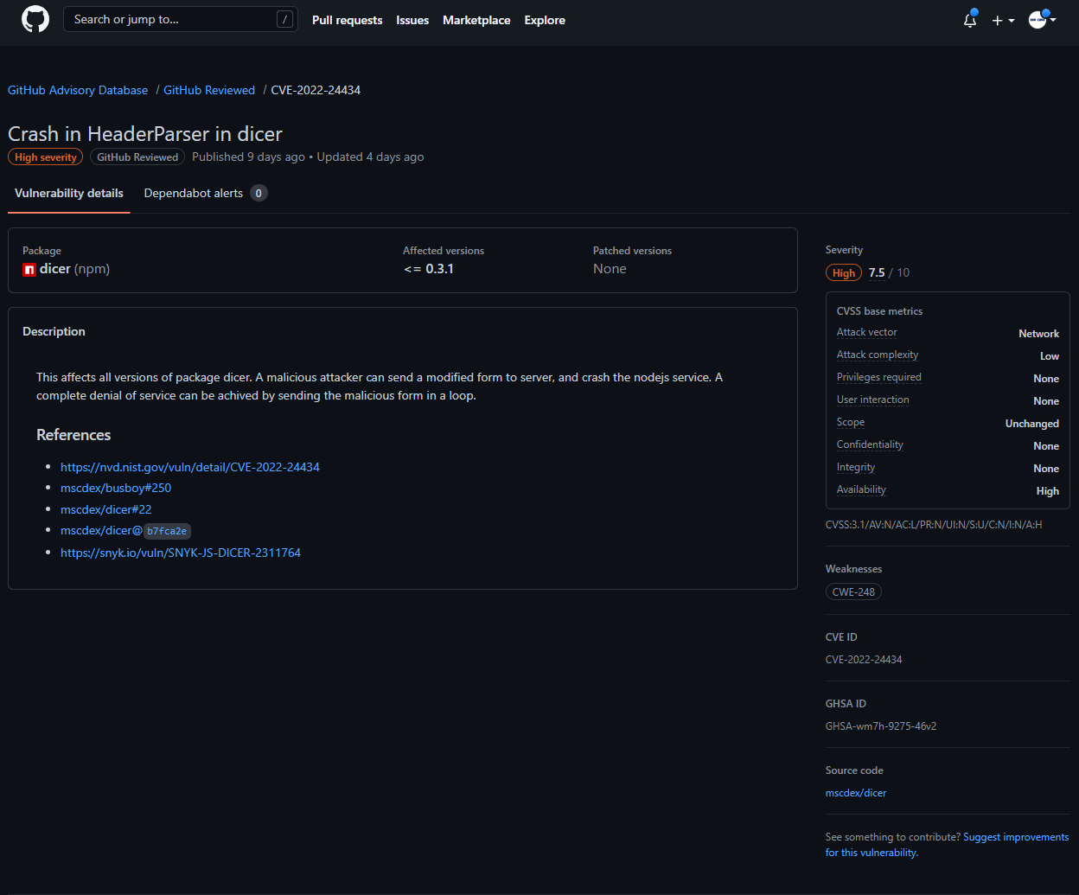Image resolution: width=1079 pixels, height=895 pixels.
Task: Click the Unchanged value for Scope
Action: [1031, 423]
